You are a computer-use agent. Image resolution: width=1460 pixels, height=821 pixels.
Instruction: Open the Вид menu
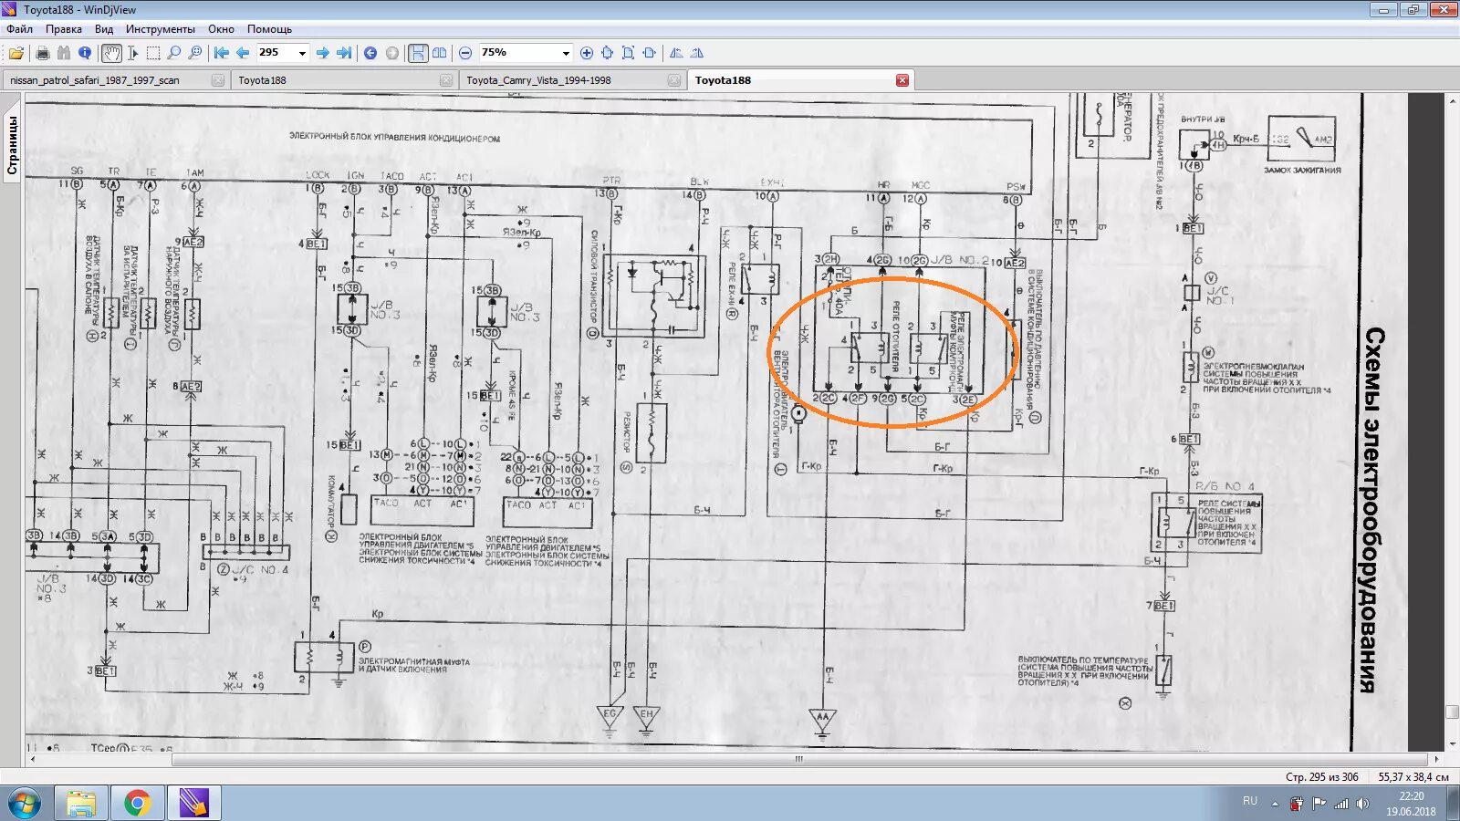(104, 29)
